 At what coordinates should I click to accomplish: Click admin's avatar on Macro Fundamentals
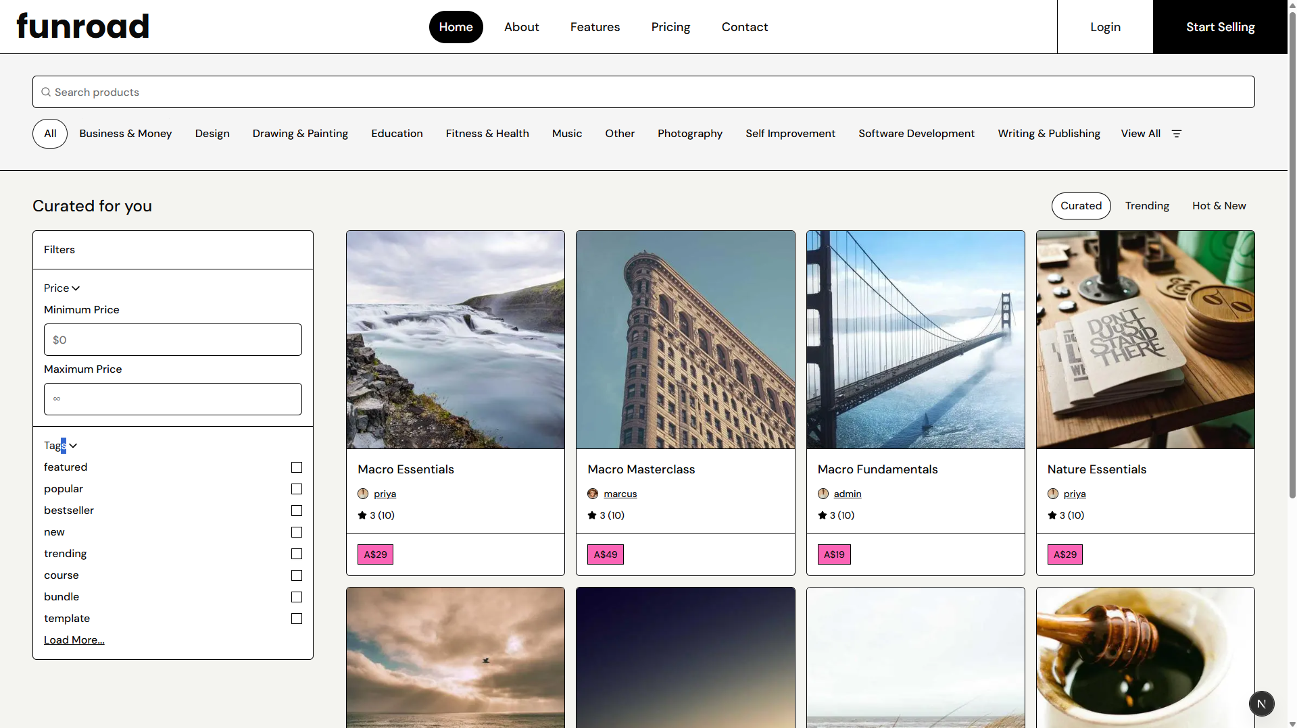[x=823, y=494]
